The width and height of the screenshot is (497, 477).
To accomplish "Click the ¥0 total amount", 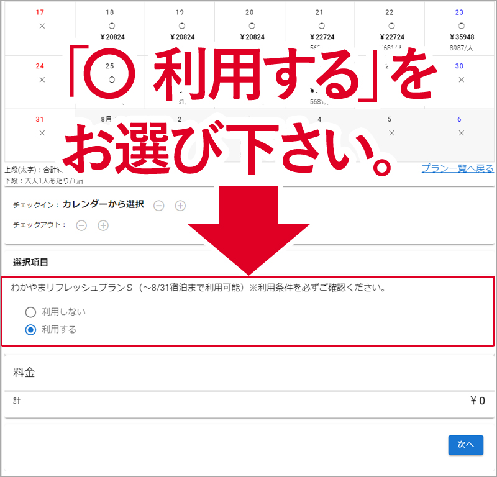I will 478,401.
